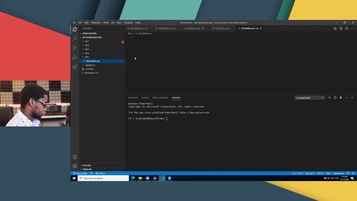Open the Edit menu
Image resolution: width=357 pixels, height=201 pixels.
click(x=86, y=23)
